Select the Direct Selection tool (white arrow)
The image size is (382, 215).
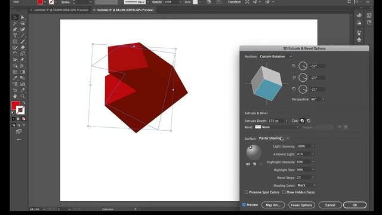(23, 17)
